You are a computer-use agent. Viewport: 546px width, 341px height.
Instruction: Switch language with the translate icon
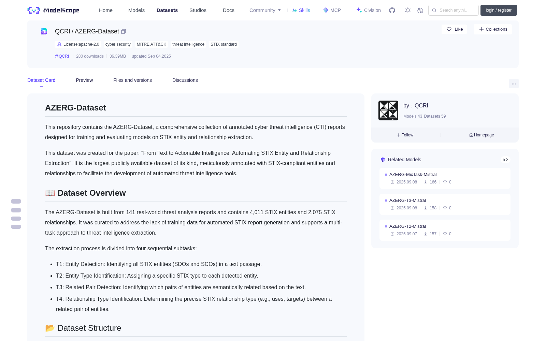point(420,10)
